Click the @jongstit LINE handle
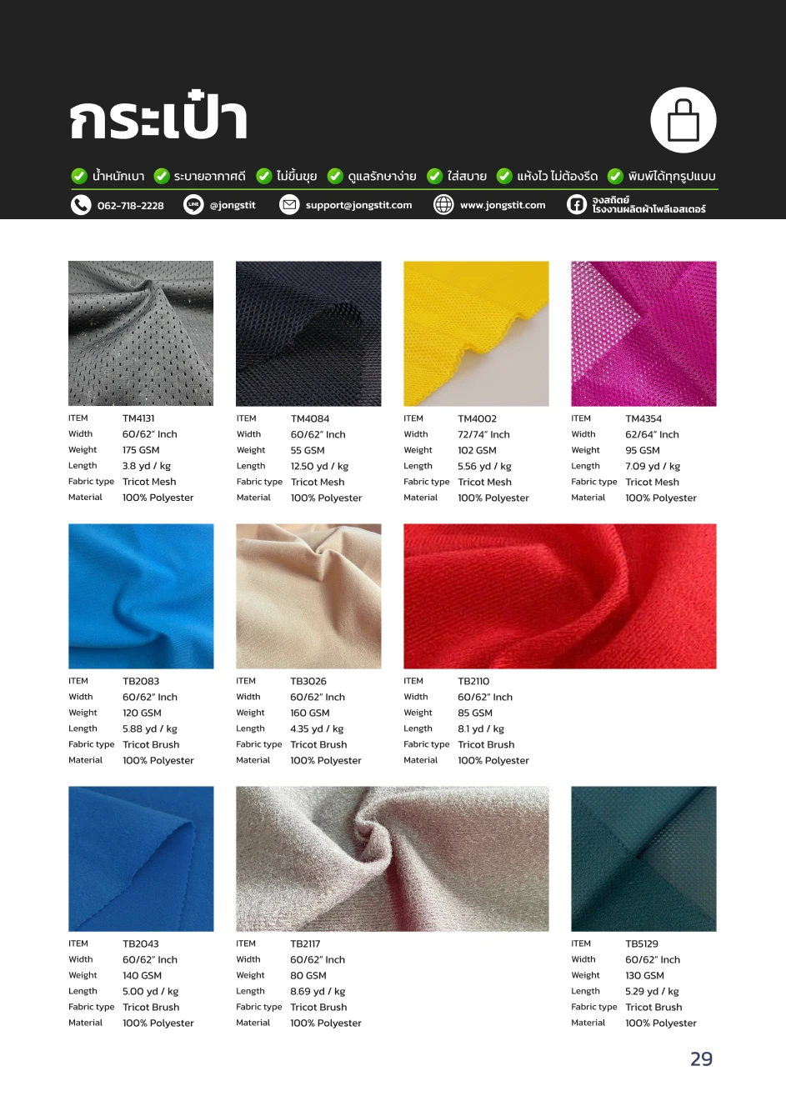Image resolution: width=786 pixels, height=1111 pixels. (x=233, y=205)
